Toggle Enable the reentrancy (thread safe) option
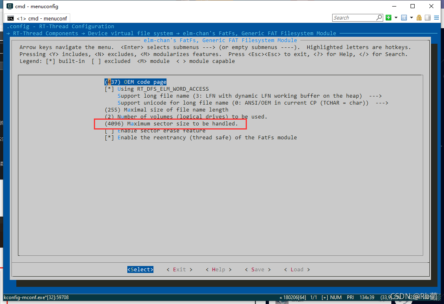The height and width of the screenshot is (304, 444). 200,138
